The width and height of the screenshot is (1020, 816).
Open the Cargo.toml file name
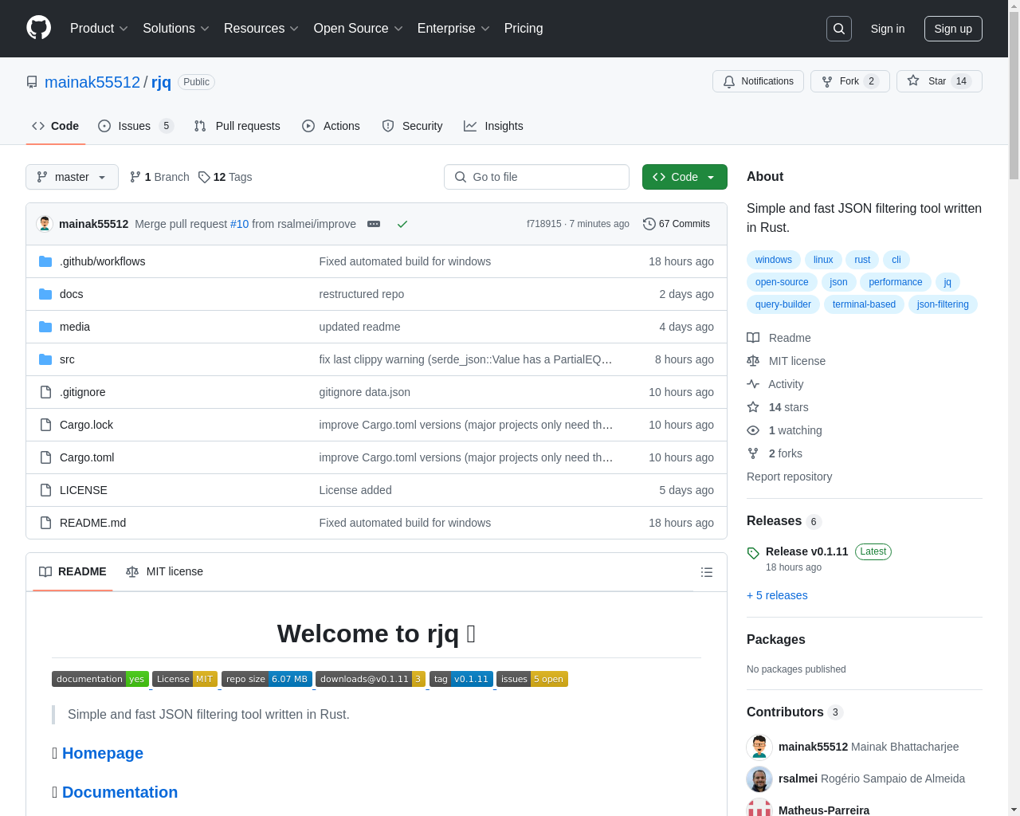[x=87, y=457]
